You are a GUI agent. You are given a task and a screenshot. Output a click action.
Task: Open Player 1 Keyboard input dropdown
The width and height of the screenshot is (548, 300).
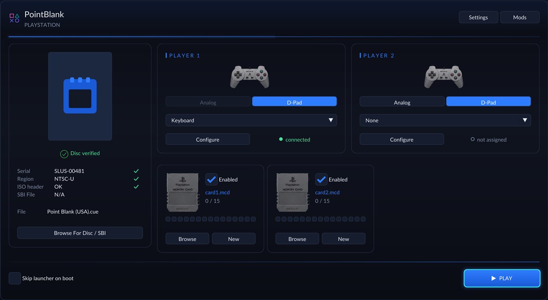click(251, 120)
